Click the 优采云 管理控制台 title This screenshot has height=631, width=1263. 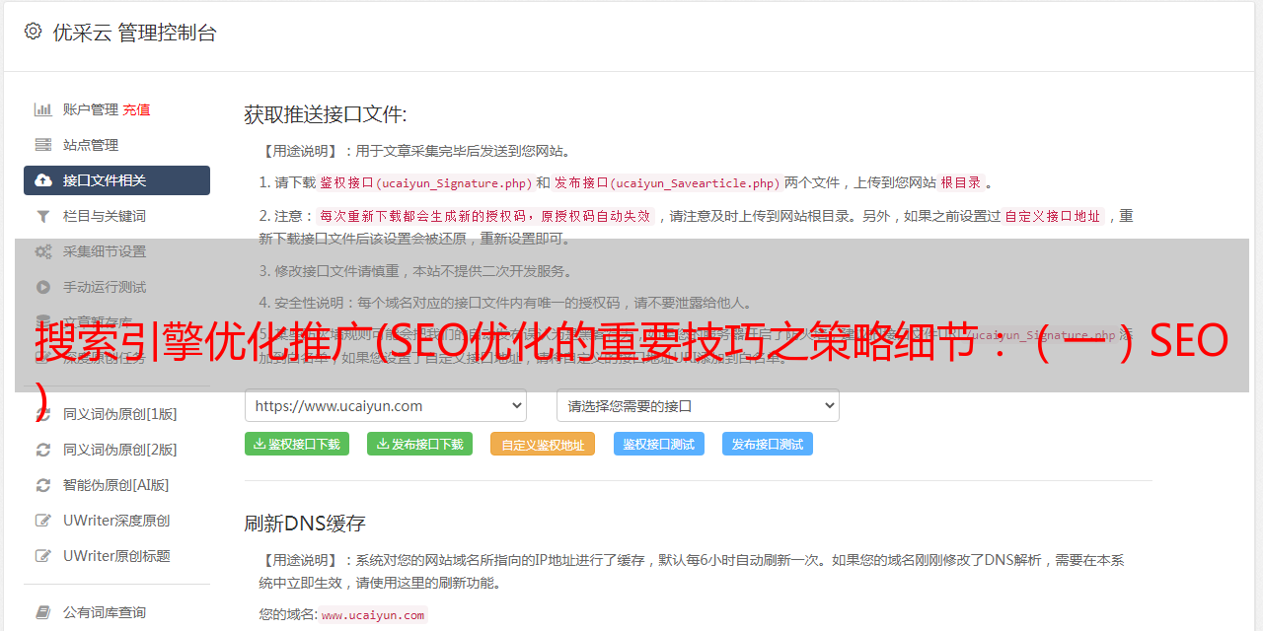tap(134, 33)
